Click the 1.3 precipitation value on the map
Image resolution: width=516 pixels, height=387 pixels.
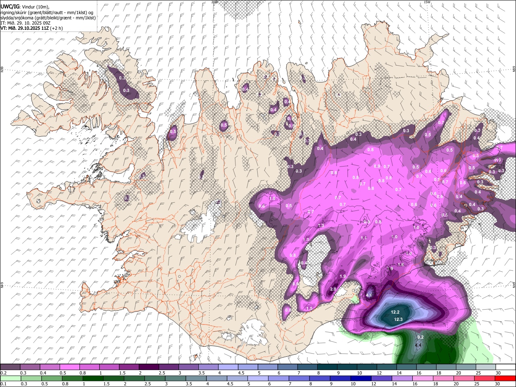pyautogui.click(x=321, y=225)
